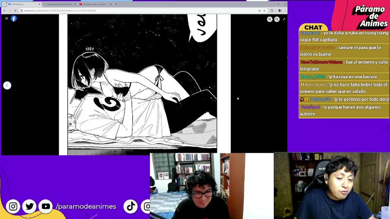Open a new browser tab
The image size is (390, 219).
116,4
